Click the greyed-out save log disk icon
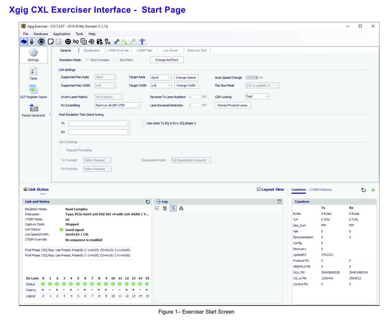The height and width of the screenshot is (321, 388). coord(157,208)
